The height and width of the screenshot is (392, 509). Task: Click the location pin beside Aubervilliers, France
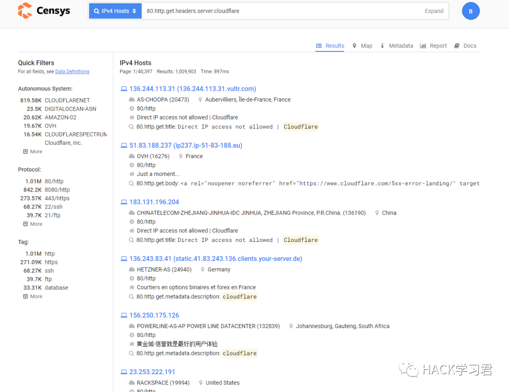point(200,100)
